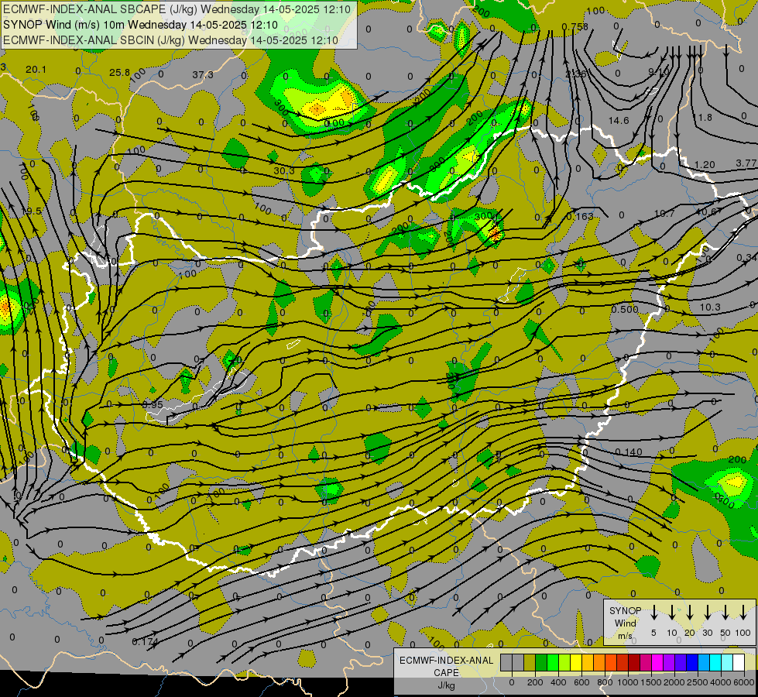The width and height of the screenshot is (758, 697).
Task: Click the 0.140 value on the map
Action: pyautogui.click(x=629, y=452)
